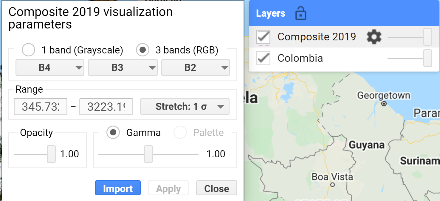Viewport: 440px width, 201px height.
Task: Click the Gamma slider handle
Action: click(x=148, y=154)
